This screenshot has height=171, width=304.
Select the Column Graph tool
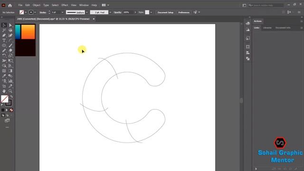click(10, 81)
